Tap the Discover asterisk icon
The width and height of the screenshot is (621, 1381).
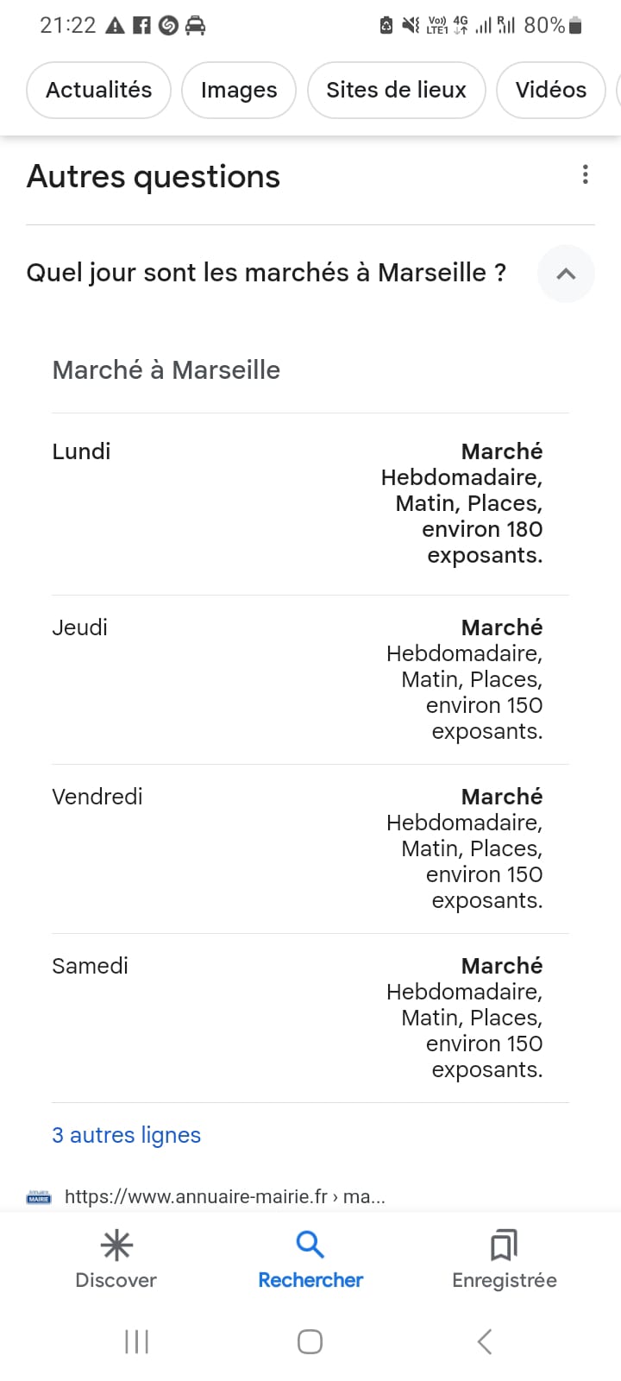coord(116,1245)
